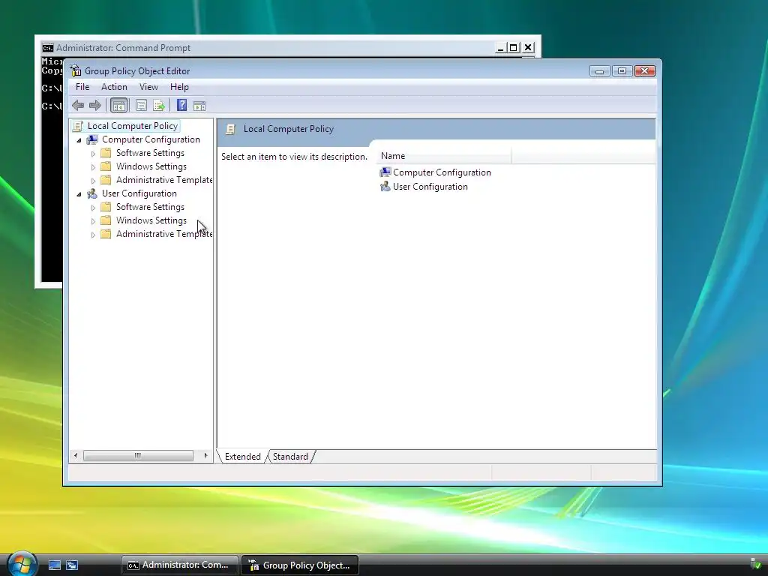Click the Export List toolbar icon
This screenshot has height=576, width=768.
tap(159, 105)
